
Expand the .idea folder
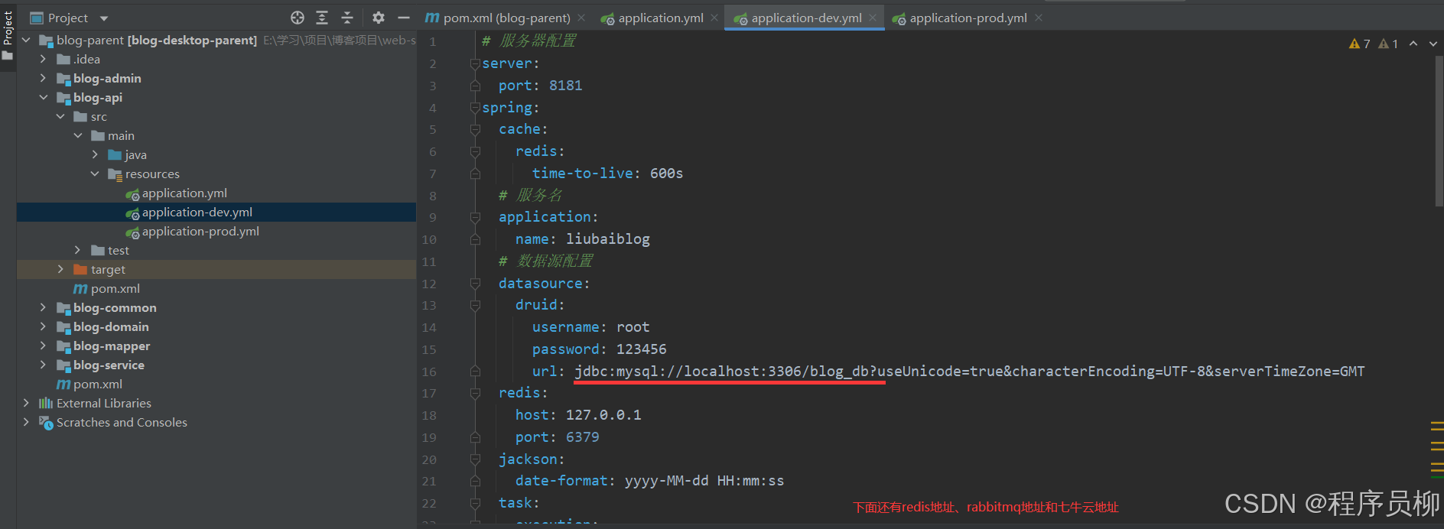tap(43, 59)
